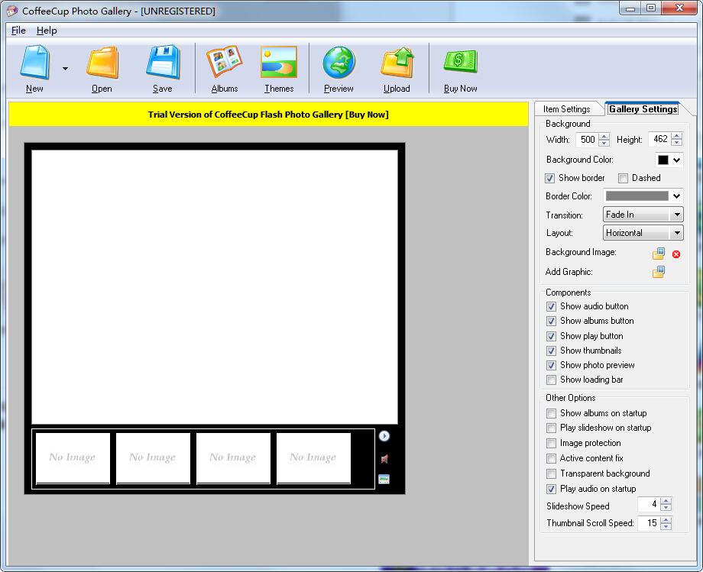703x572 pixels.
Task: Click the Thumbnail Scroll Speed value field
Action: [650, 523]
